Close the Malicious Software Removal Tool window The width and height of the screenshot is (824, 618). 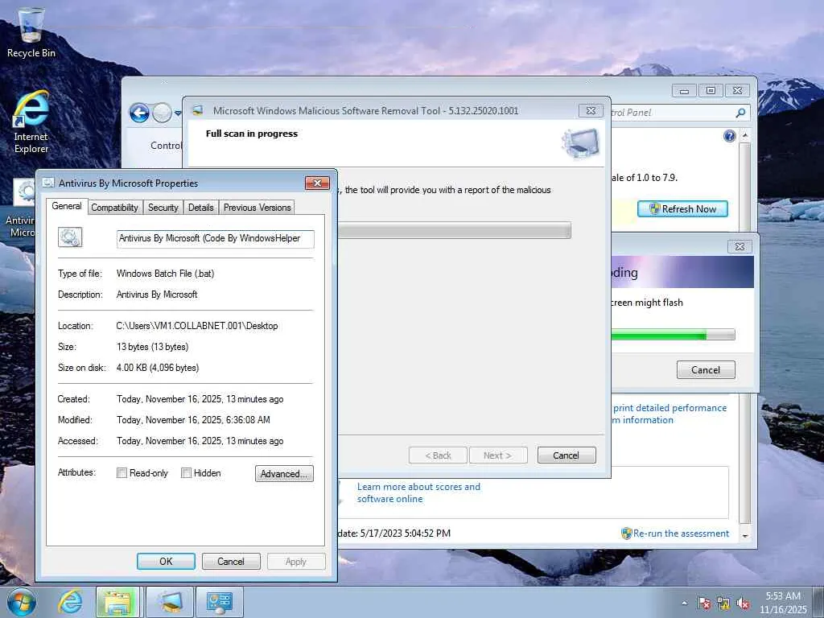coord(591,110)
